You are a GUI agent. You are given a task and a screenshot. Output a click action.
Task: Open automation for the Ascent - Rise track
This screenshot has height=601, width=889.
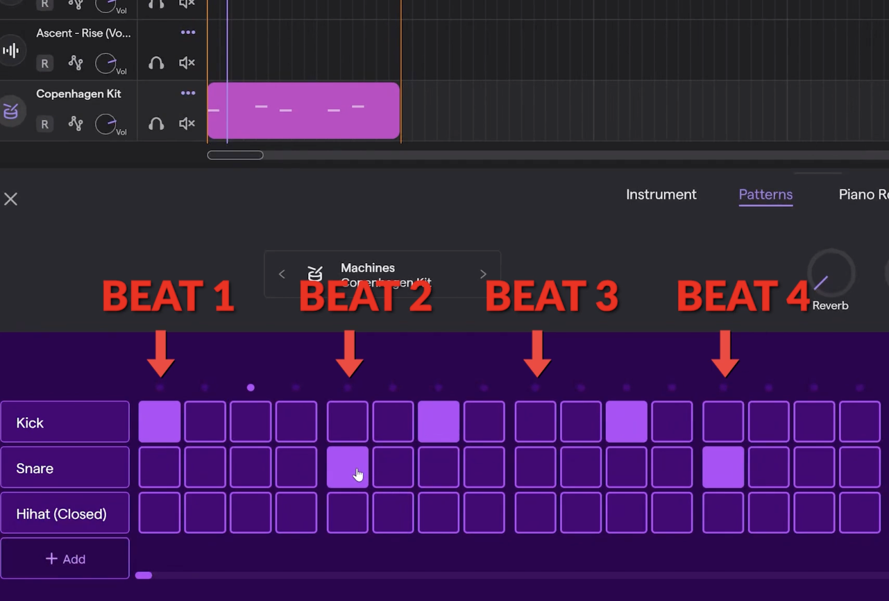point(76,63)
